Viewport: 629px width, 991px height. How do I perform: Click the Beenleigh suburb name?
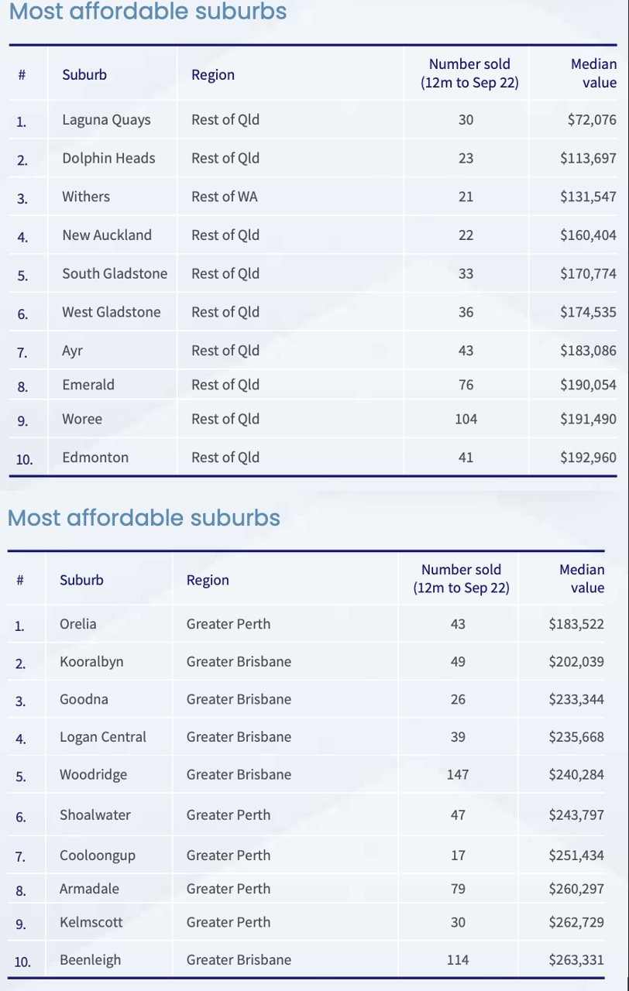pyautogui.click(x=91, y=960)
